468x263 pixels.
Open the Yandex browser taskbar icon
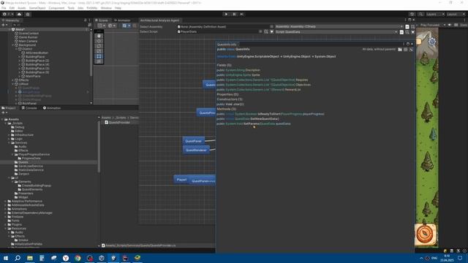pyautogui.click(x=66, y=258)
